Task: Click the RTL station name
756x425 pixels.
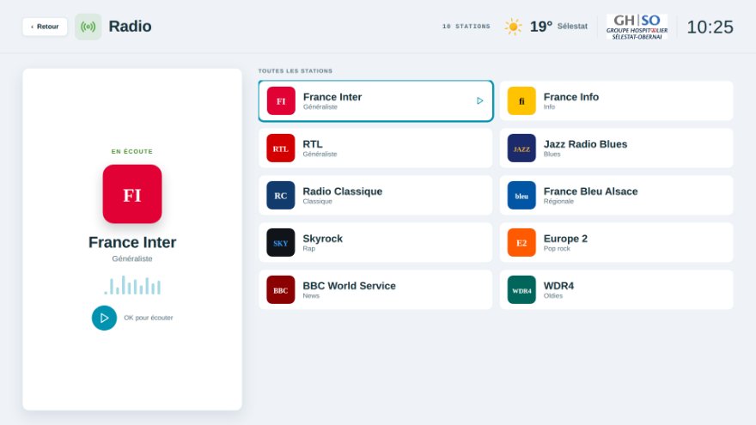Action: pos(313,144)
